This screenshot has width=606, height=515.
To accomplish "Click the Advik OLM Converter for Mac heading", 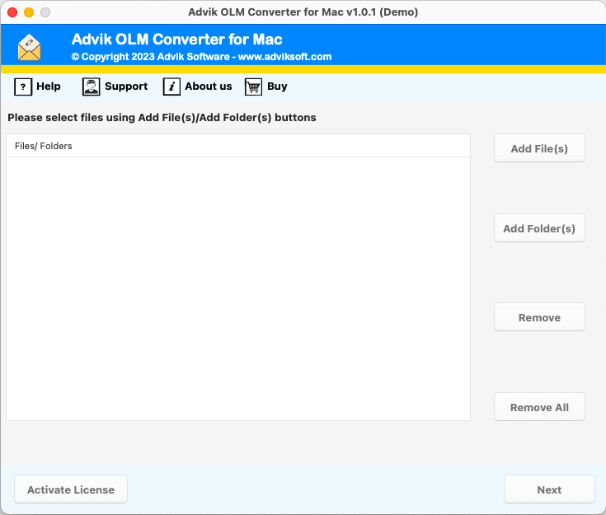I will 177,40.
